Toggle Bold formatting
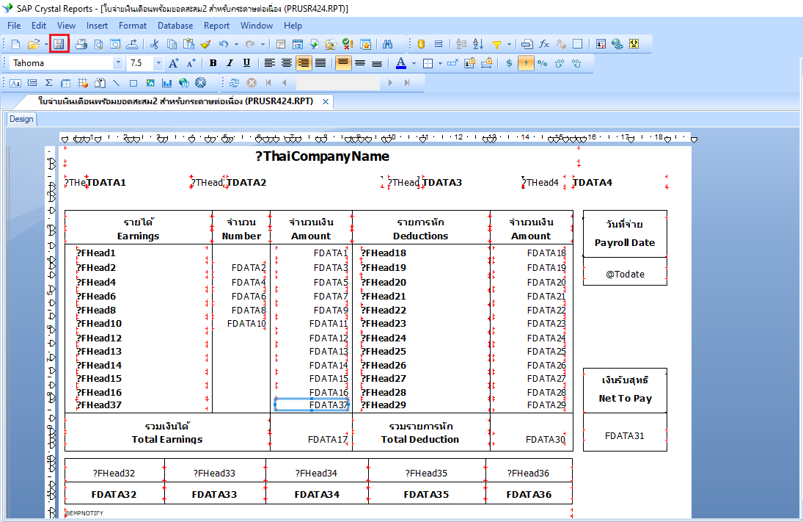803x522 pixels. 213,63
